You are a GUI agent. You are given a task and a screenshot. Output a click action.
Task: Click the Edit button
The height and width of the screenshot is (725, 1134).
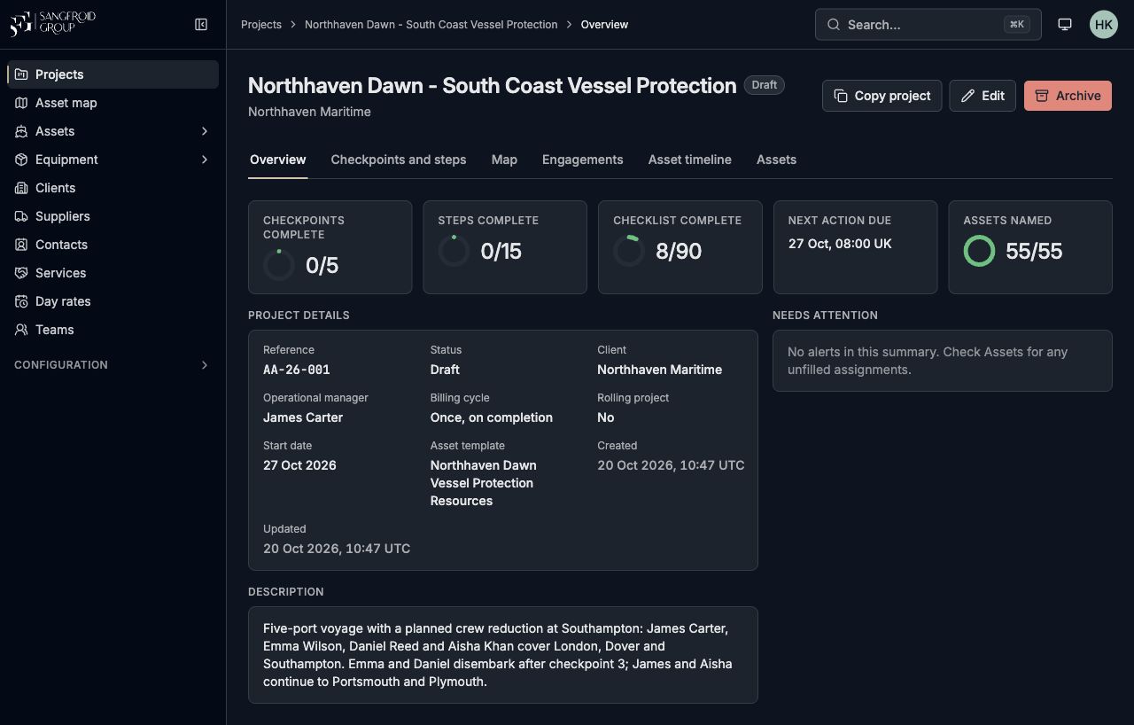coord(983,96)
